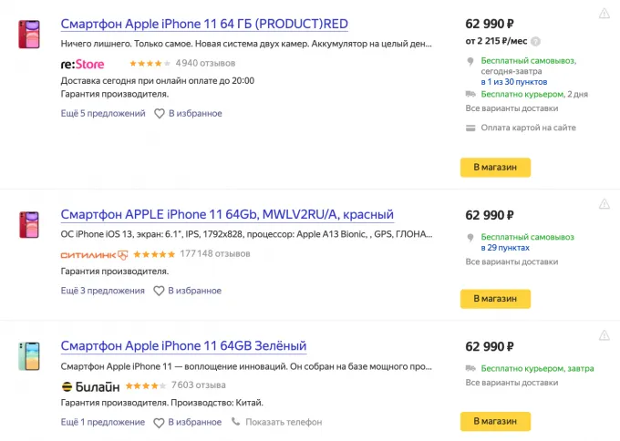620x441 pixels.
Task: Click phone icon to show phone number
Action: coord(236,422)
